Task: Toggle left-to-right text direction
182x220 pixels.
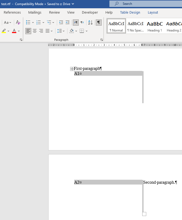Action: click(x=76, y=22)
